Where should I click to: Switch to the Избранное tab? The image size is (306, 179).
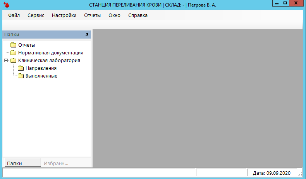[56, 163]
